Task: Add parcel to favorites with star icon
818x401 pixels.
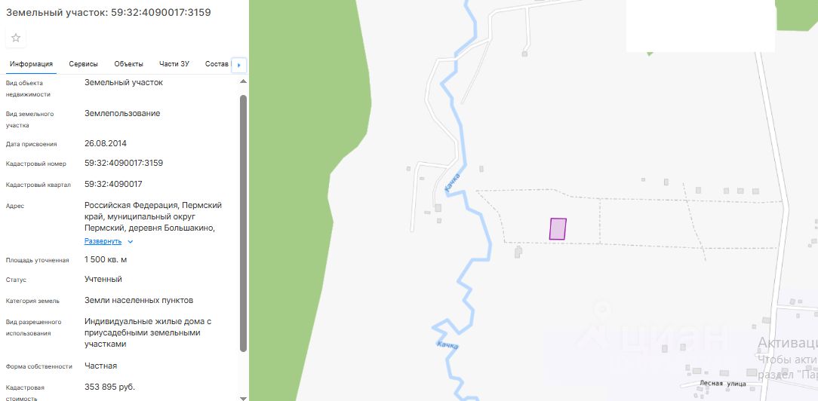Action: coord(16,38)
